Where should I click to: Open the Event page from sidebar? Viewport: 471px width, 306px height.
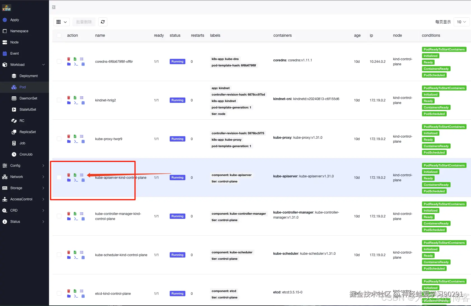click(x=24, y=54)
